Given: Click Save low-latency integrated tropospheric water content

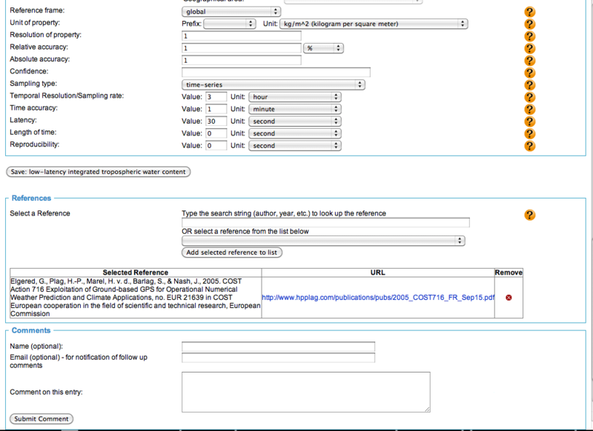Looking at the screenshot, I should coord(98,173).
